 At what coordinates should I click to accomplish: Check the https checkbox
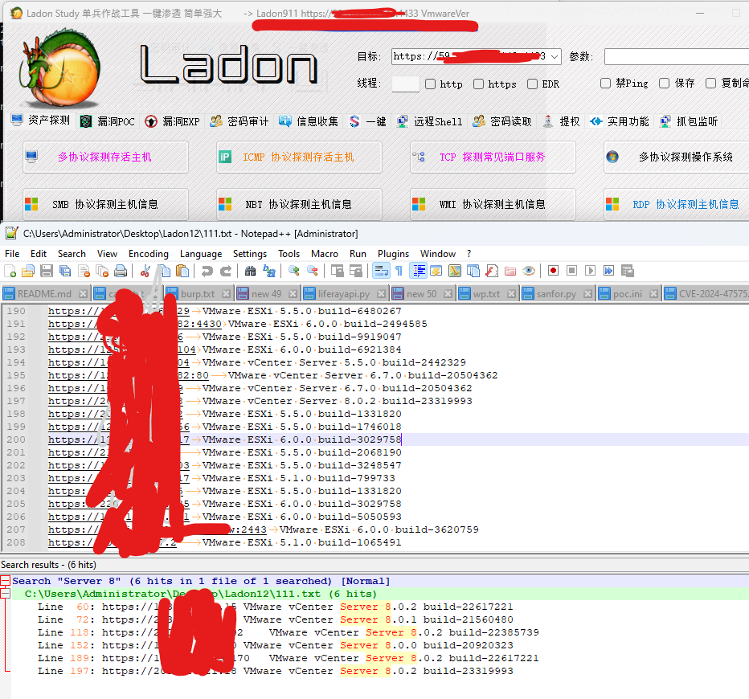point(479,84)
